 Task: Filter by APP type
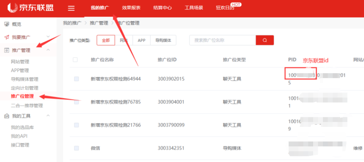(x=141, y=40)
